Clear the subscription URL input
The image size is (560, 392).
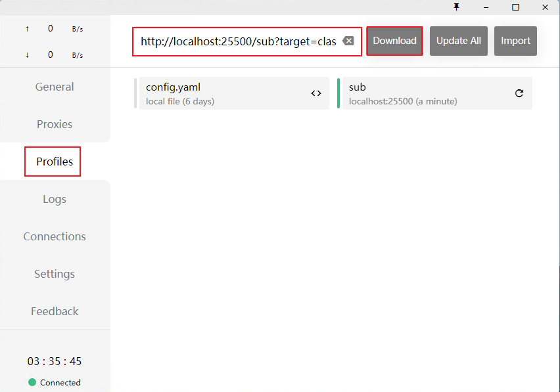click(x=348, y=41)
